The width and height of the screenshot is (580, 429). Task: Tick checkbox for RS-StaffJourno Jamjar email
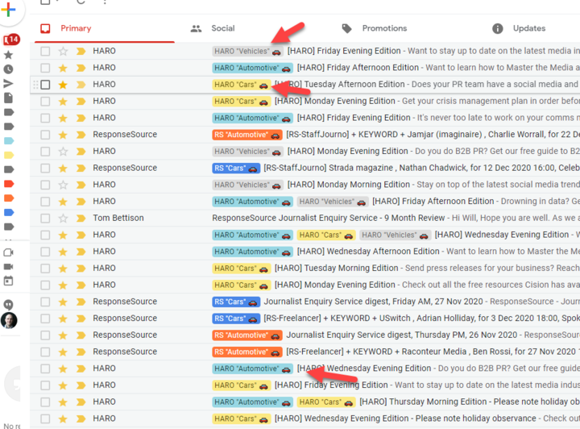(x=45, y=135)
